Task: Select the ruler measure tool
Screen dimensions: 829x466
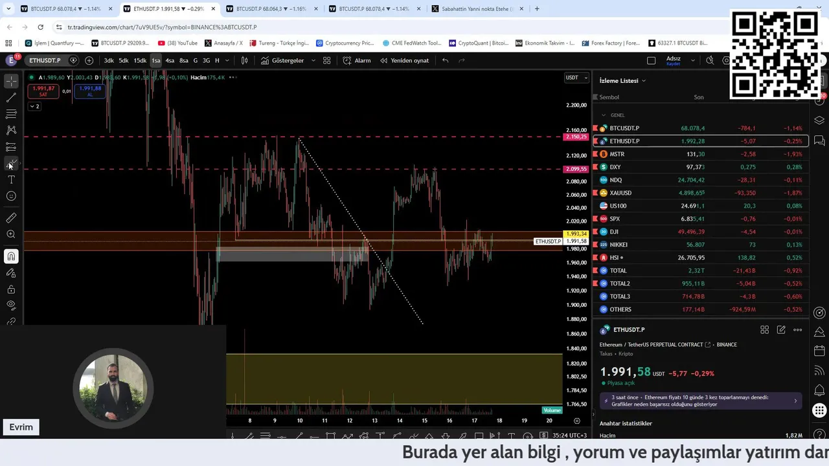Action: [x=11, y=218]
